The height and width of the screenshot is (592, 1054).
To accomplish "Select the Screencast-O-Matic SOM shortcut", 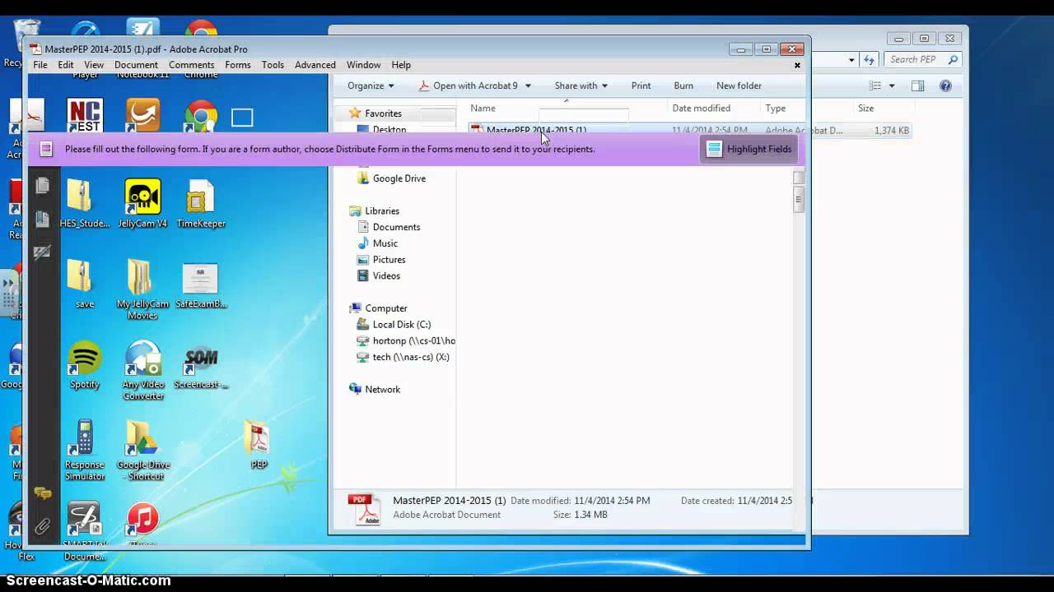I will click(200, 365).
